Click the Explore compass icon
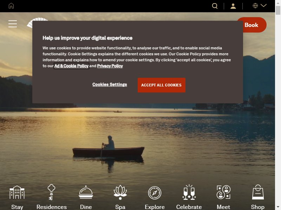 (x=155, y=193)
